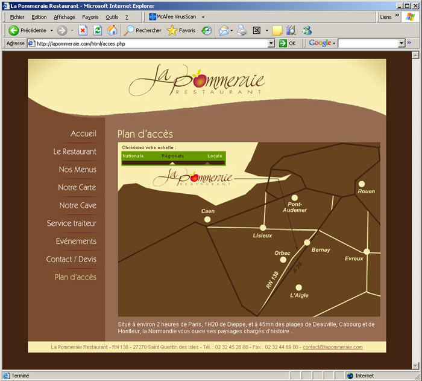
Task: Click the Messenger icon in the toolbar
Action: point(307,30)
